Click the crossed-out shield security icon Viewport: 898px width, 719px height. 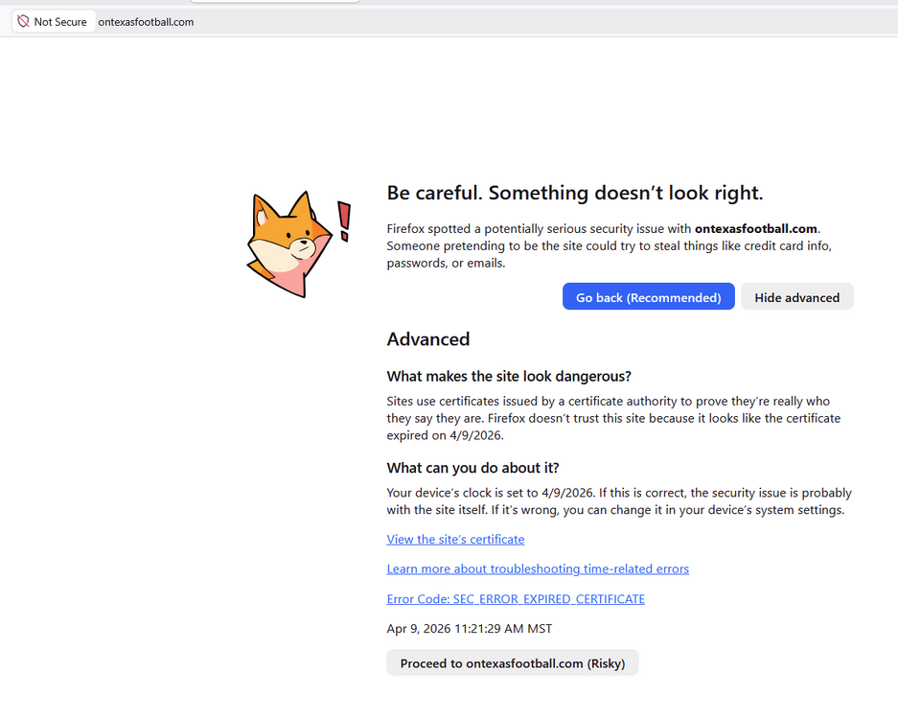click(x=23, y=21)
